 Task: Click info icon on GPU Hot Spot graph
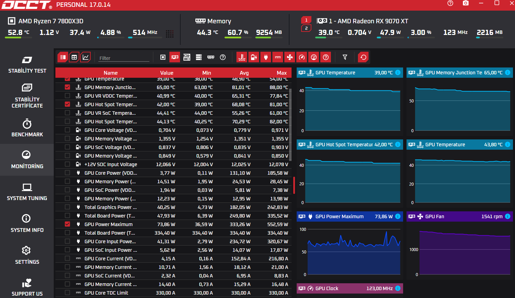(398, 145)
